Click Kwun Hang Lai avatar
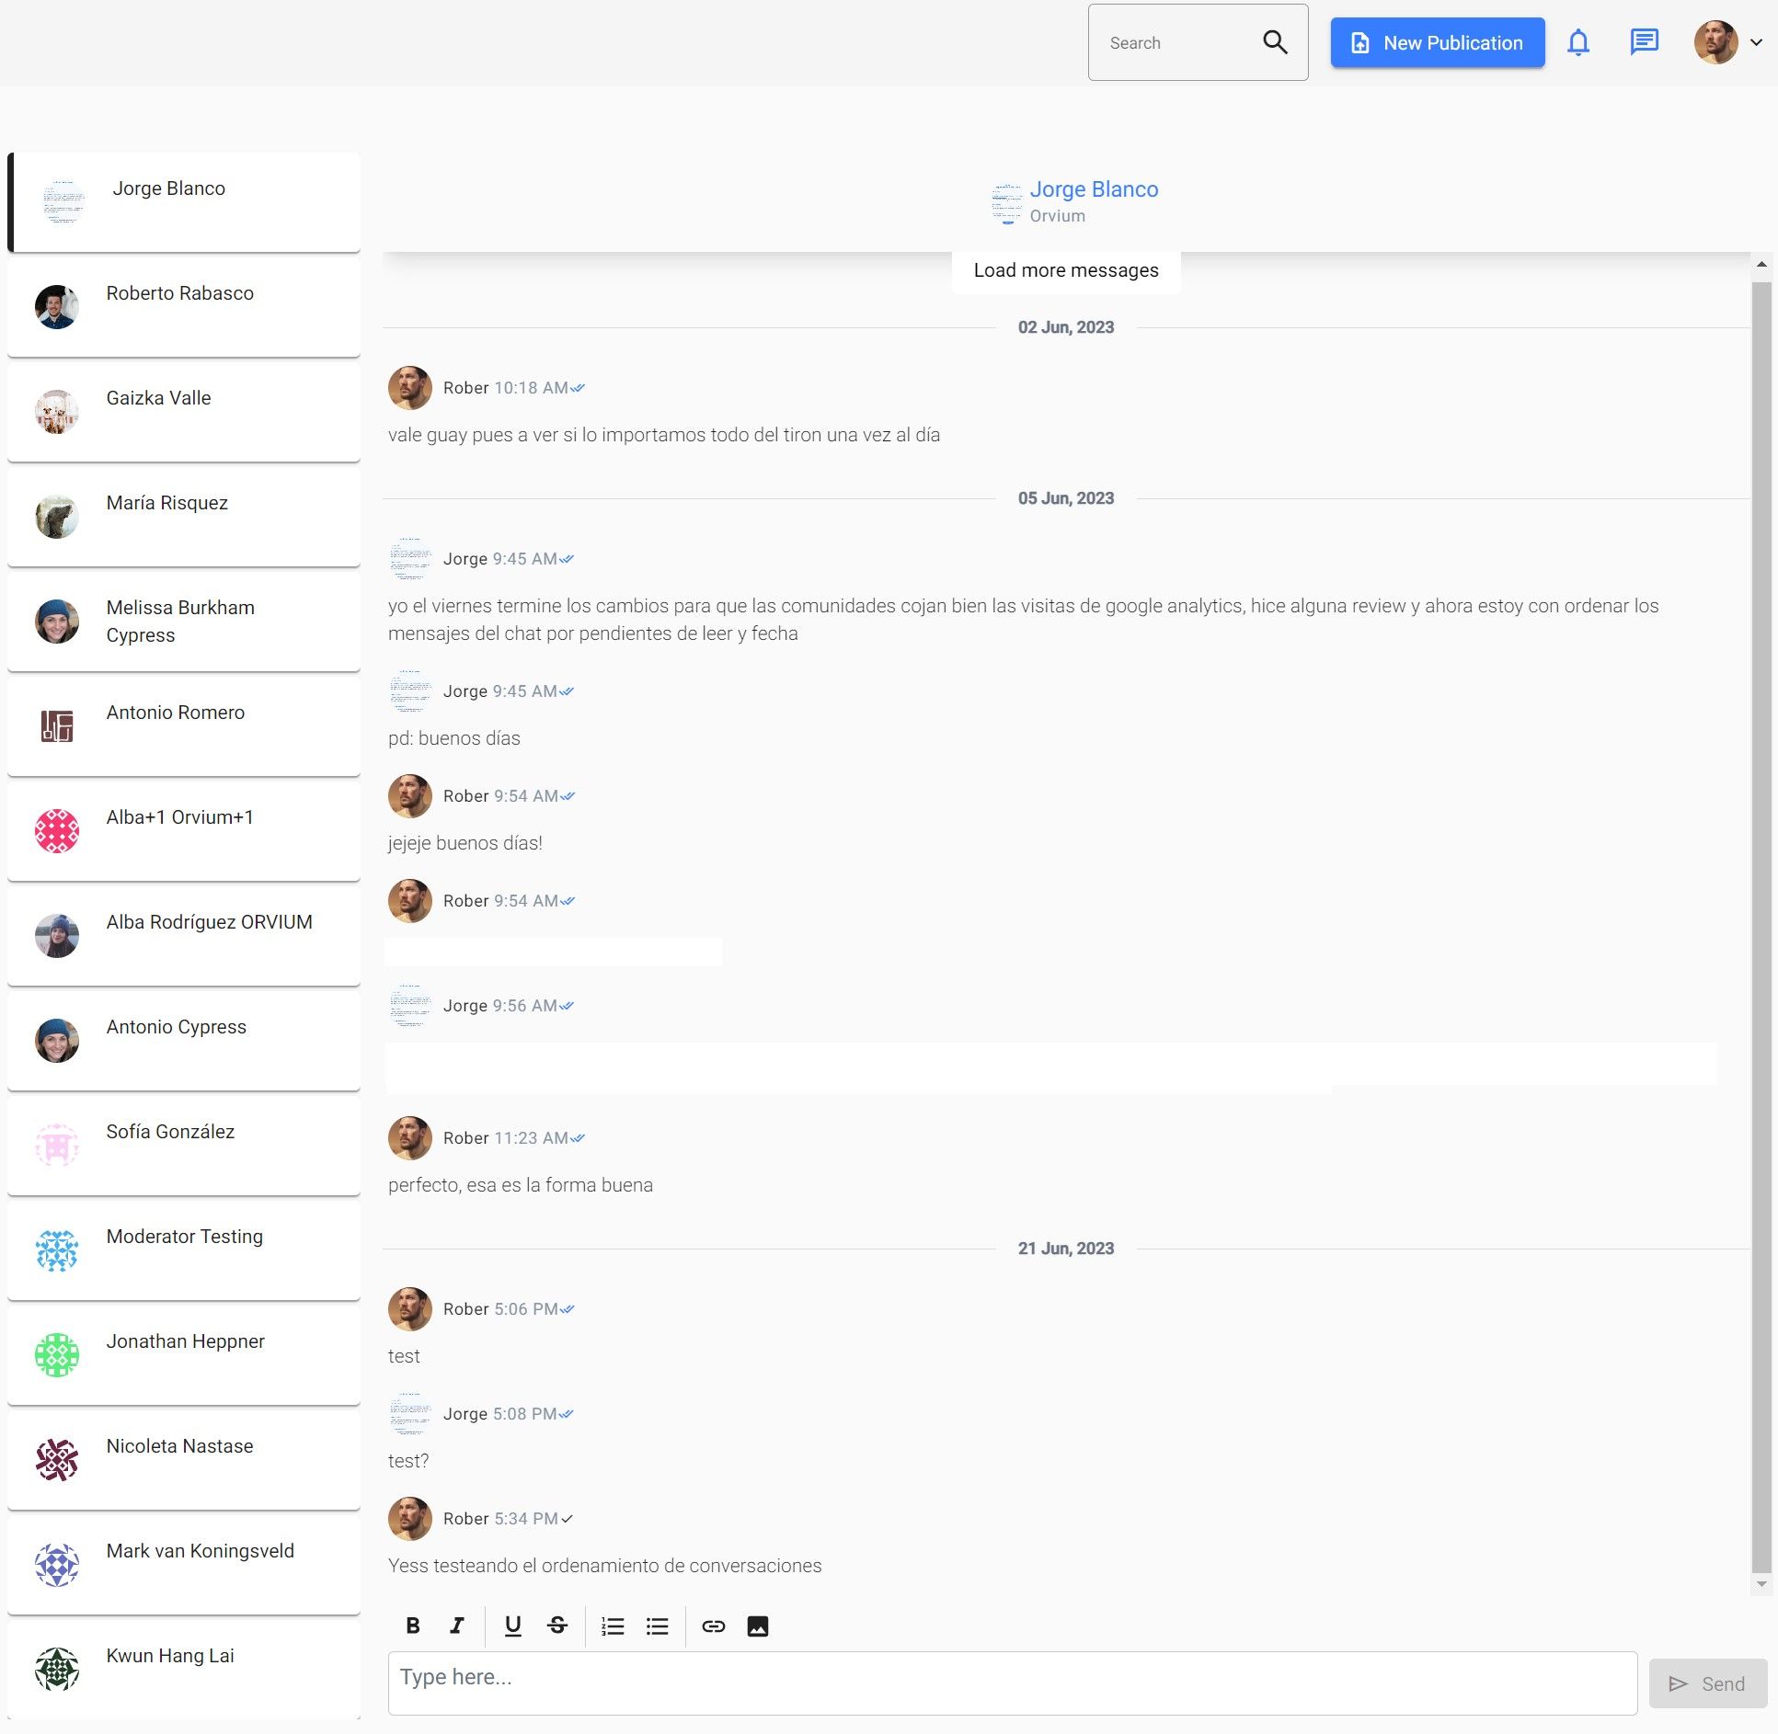Screen dimensions: 1778x1734 pyautogui.click(x=57, y=1670)
